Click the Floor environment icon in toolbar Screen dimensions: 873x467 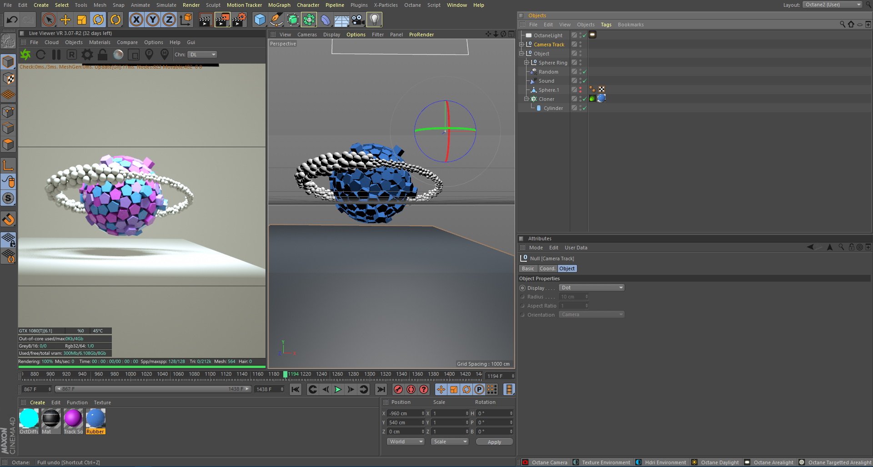pyautogui.click(x=341, y=20)
